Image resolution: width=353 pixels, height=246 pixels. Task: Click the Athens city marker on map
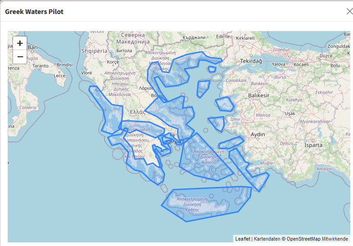(x=173, y=135)
